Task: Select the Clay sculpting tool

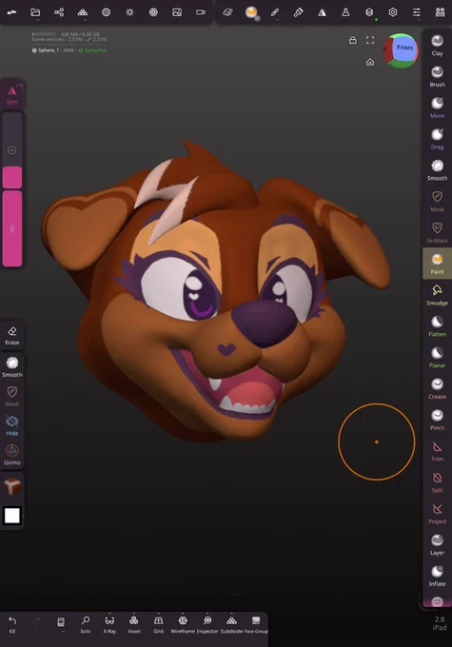Action: (x=437, y=45)
